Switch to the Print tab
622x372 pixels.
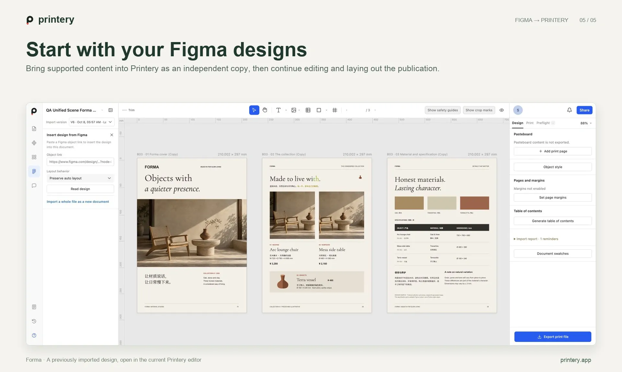pyautogui.click(x=530, y=123)
